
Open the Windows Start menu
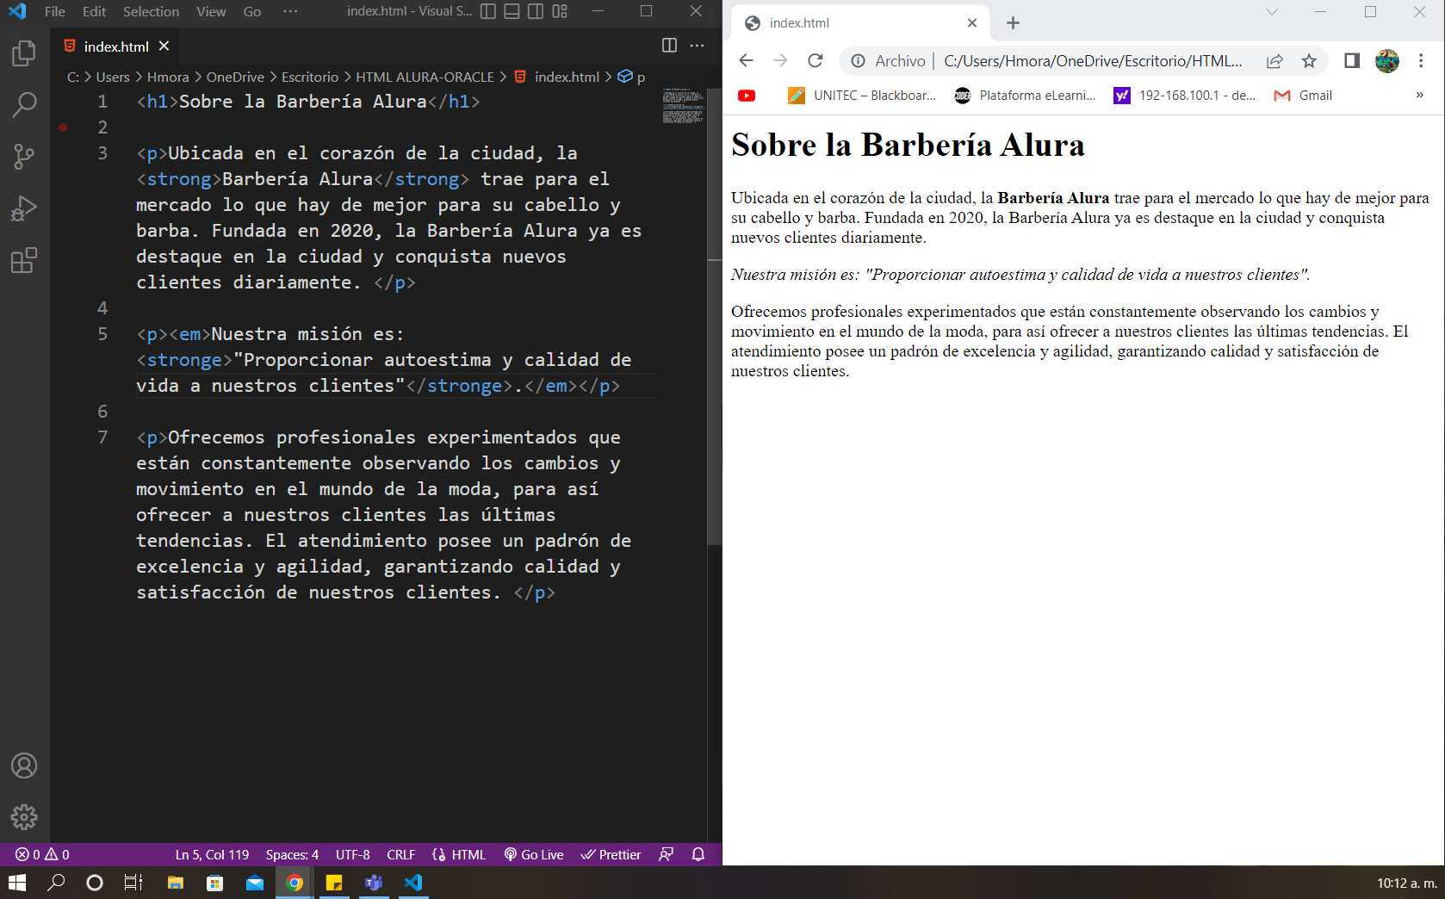(17, 883)
